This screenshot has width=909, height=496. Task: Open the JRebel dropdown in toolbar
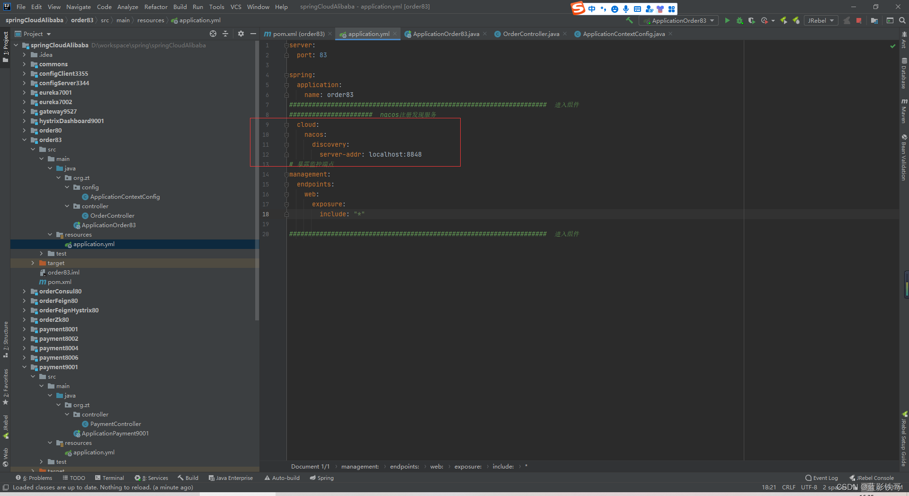(x=821, y=20)
